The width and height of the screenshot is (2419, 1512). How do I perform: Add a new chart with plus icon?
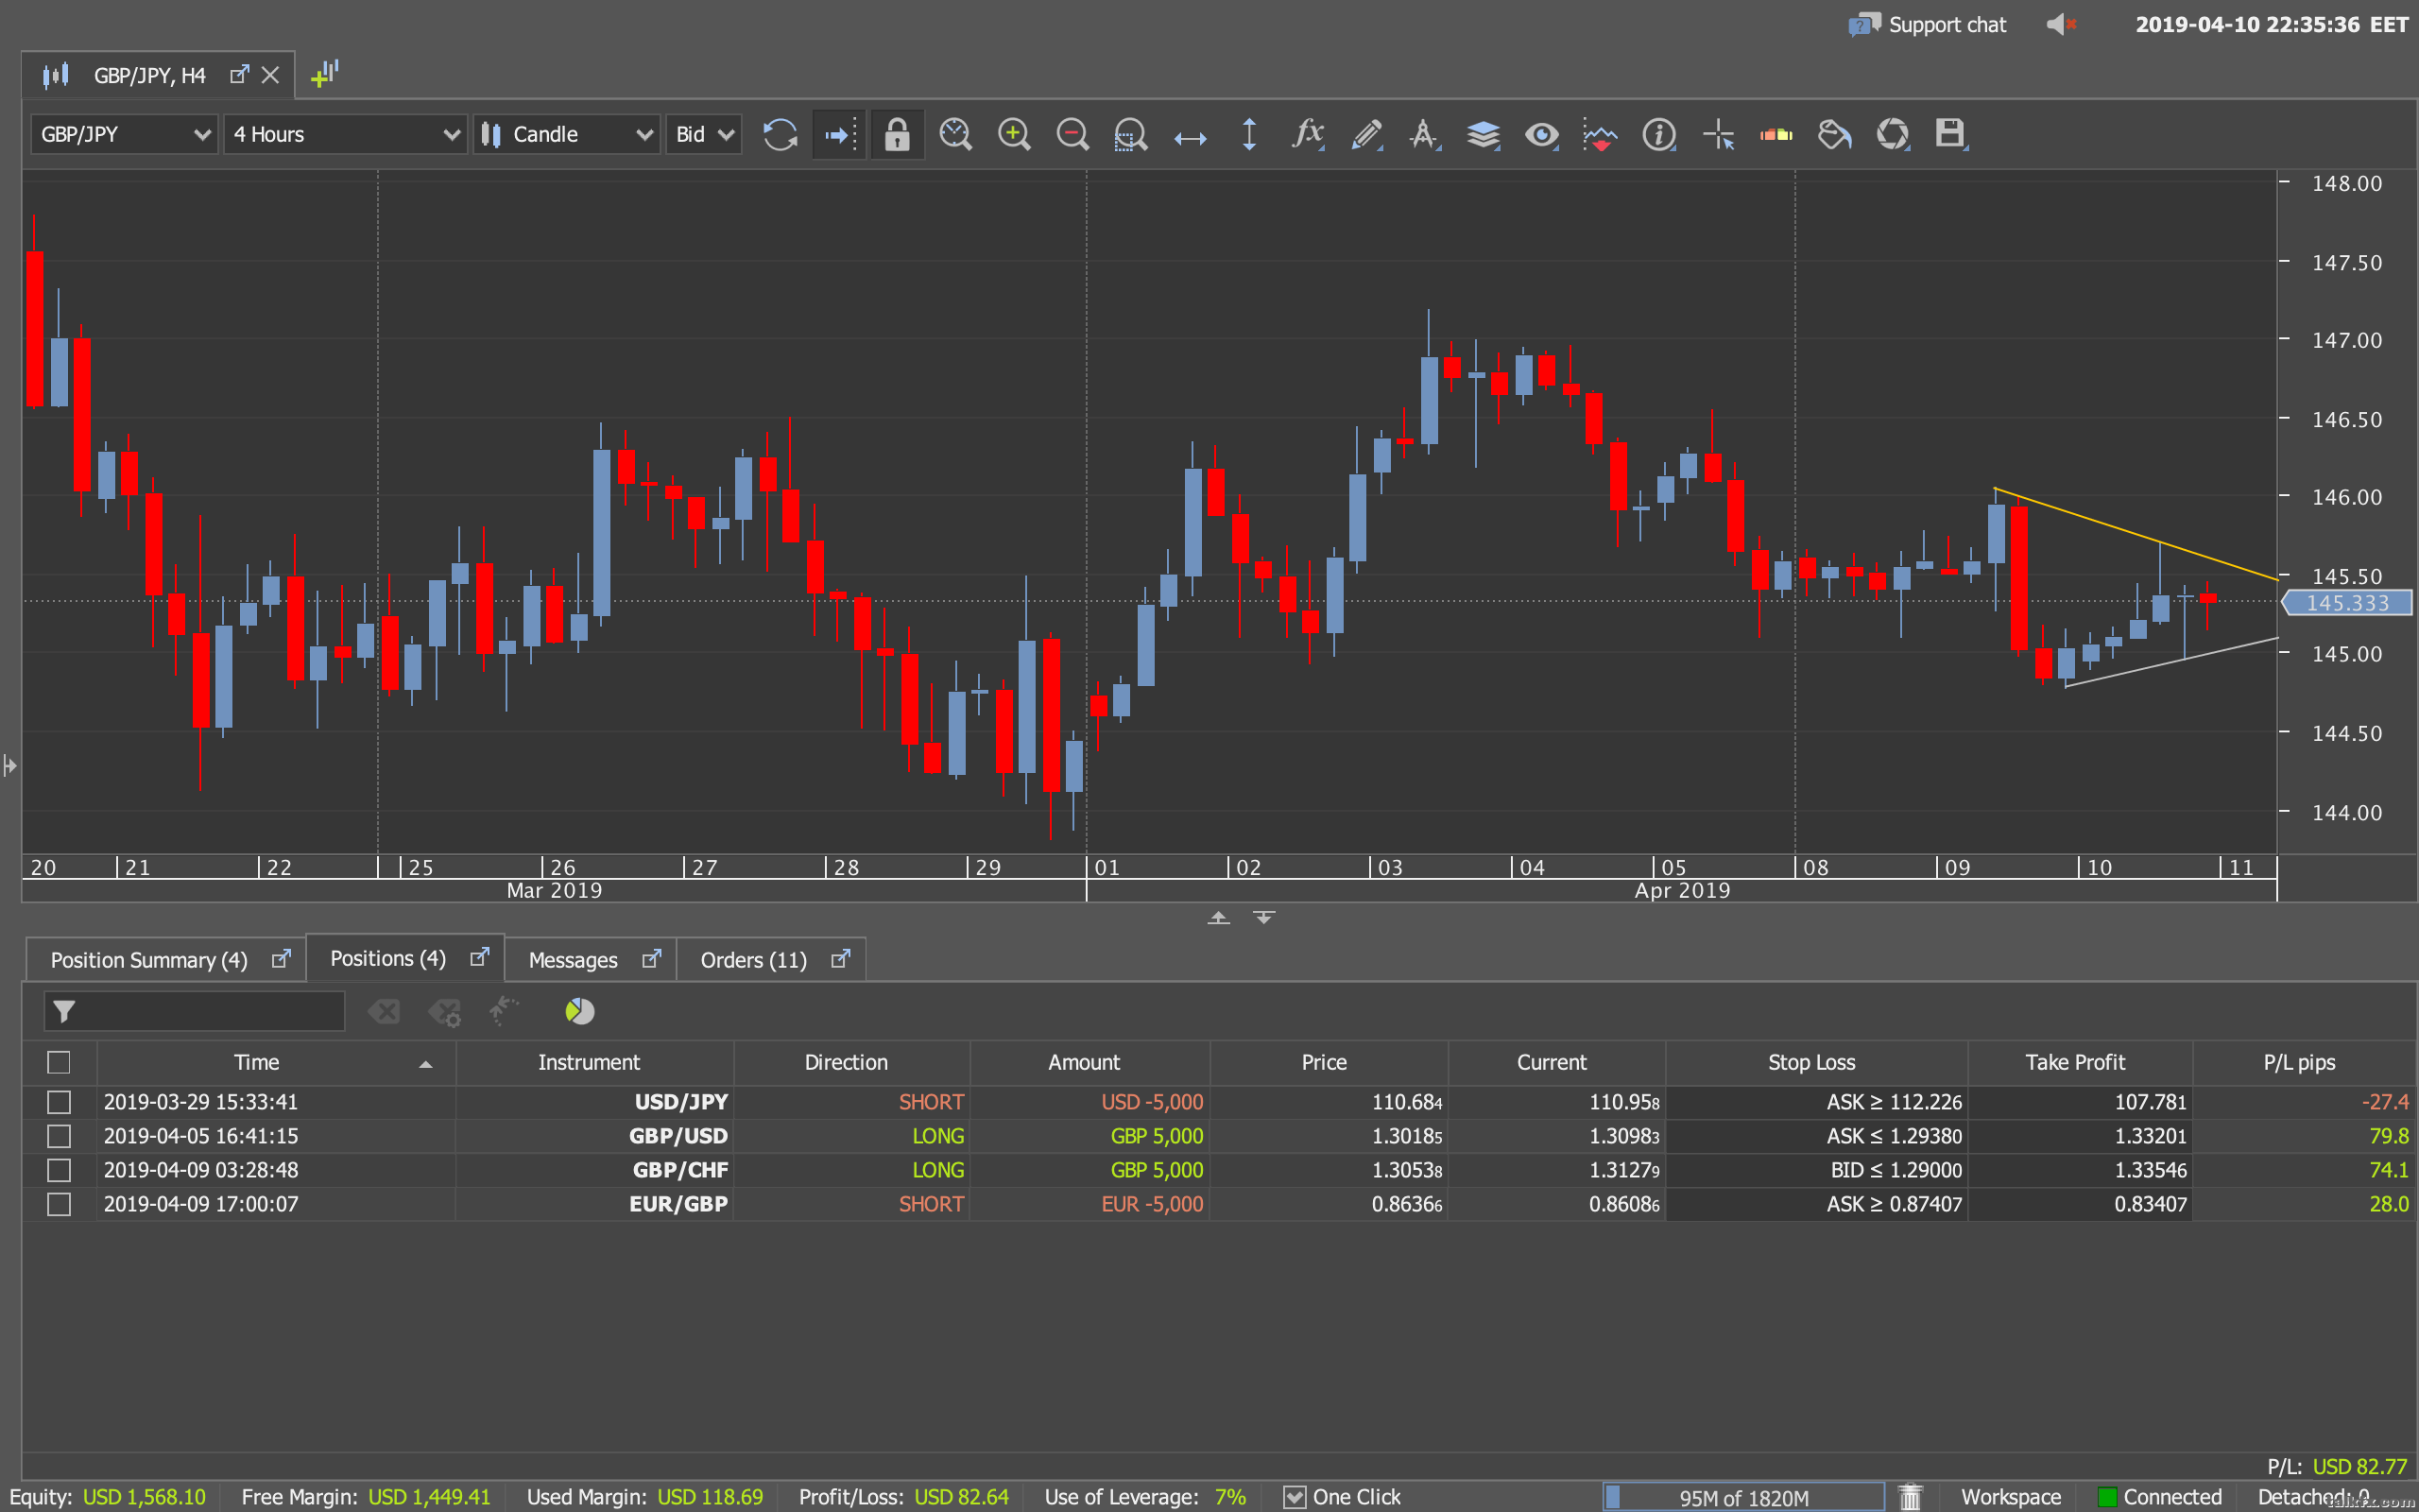(x=325, y=74)
